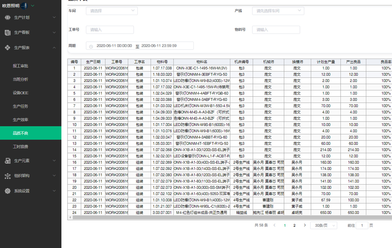Open the 产线 dropdown selector
The width and height of the screenshot is (392, 248).
278,11
